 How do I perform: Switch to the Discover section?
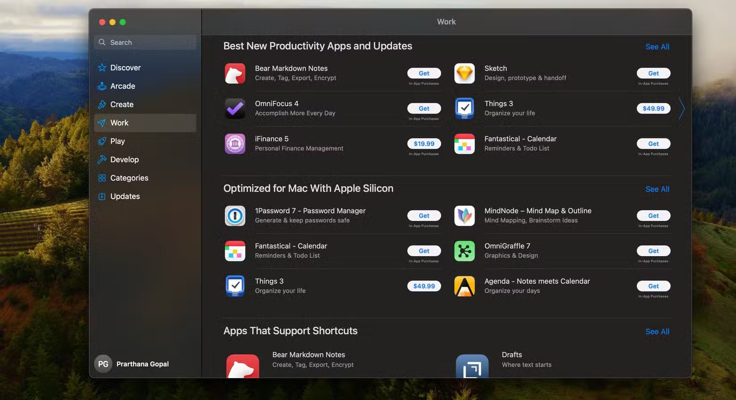125,68
